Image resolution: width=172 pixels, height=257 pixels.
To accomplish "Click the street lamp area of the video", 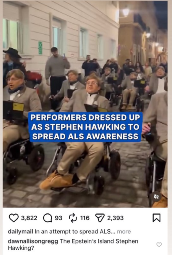I will point(126,12).
